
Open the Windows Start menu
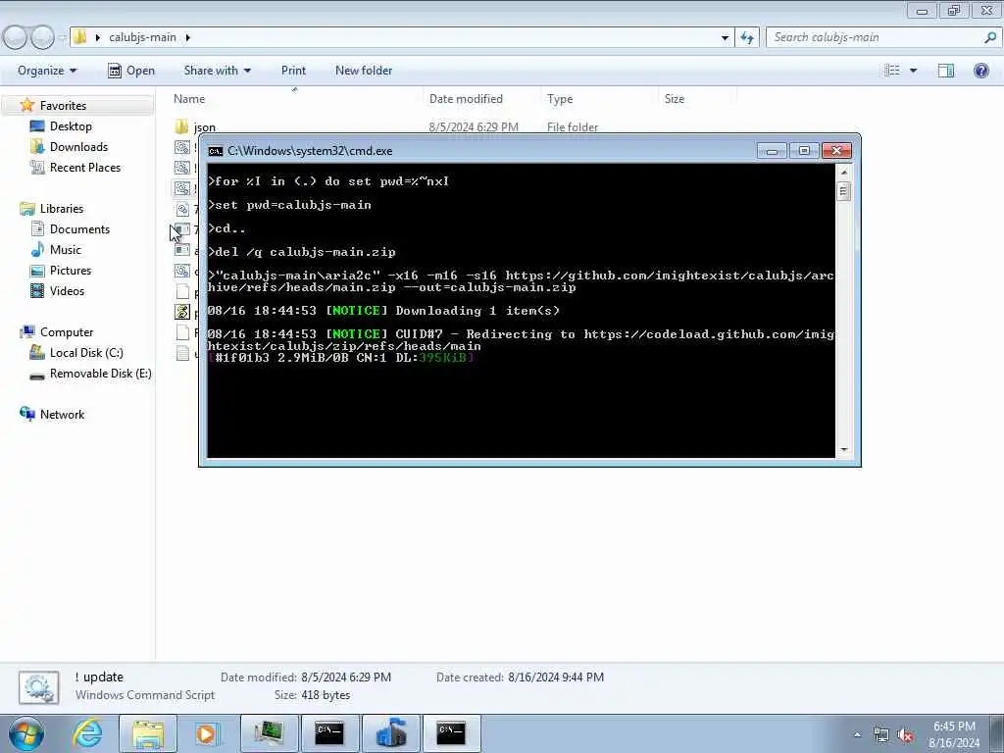[x=26, y=733]
